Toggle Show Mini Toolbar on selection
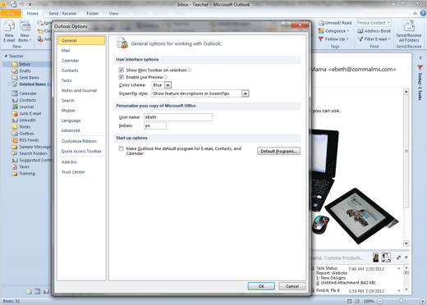The height and width of the screenshot is (305, 427). click(122, 70)
